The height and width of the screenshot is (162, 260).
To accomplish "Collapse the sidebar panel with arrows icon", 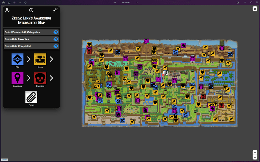I will (x=55, y=10).
